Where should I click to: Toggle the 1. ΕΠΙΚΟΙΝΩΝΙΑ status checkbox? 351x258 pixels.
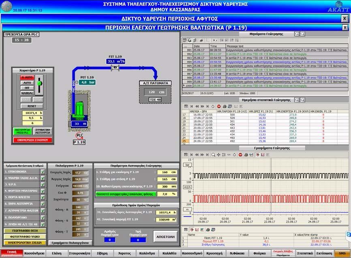click(43, 171)
